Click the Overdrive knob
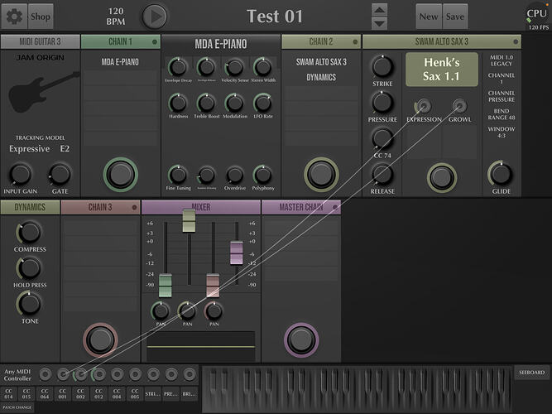Viewport: 552px width, 414px height. pyautogui.click(x=234, y=175)
